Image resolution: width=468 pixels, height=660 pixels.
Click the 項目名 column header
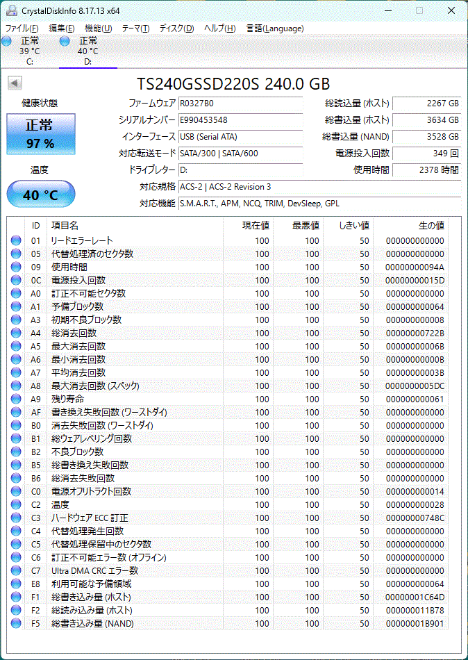pos(135,226)
